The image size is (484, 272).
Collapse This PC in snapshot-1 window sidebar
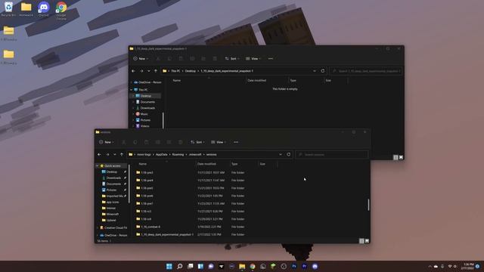[132, 90]
